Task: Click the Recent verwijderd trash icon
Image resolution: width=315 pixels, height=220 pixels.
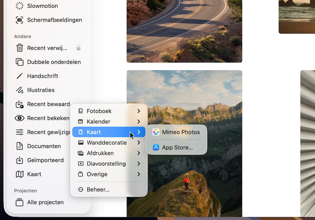Action: (x=19, y=48)
